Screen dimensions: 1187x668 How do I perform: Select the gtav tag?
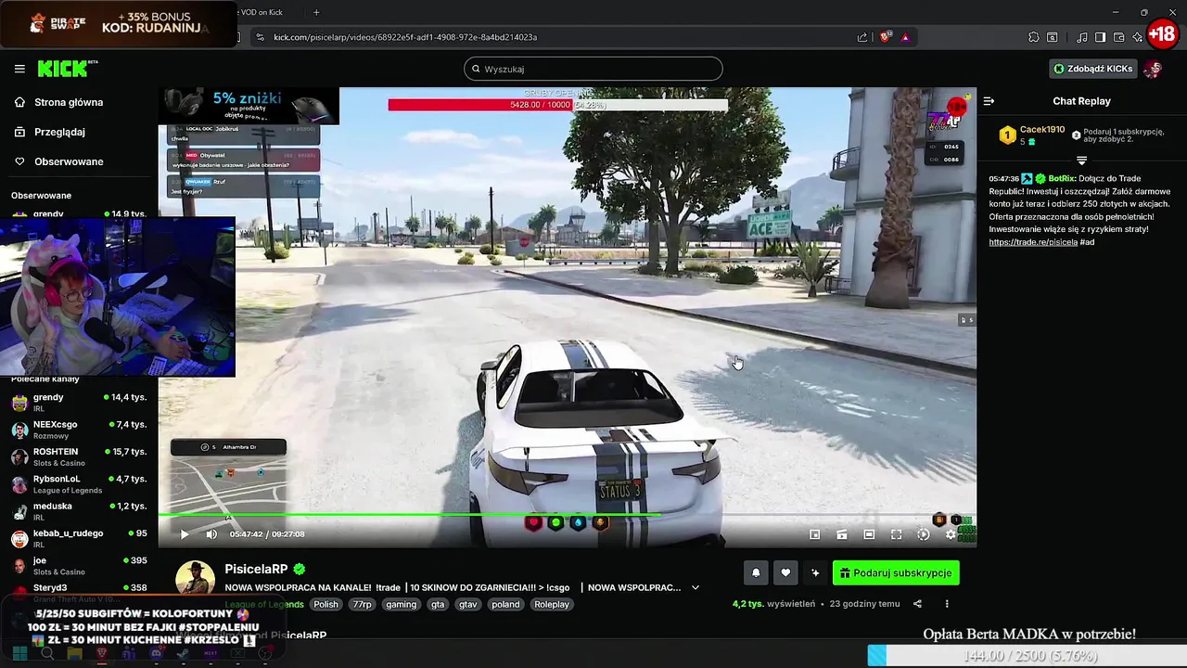pos(468,604)
